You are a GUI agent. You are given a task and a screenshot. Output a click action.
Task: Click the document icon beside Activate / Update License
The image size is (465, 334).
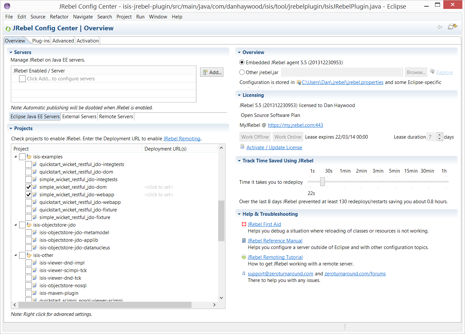click(243, 147)
